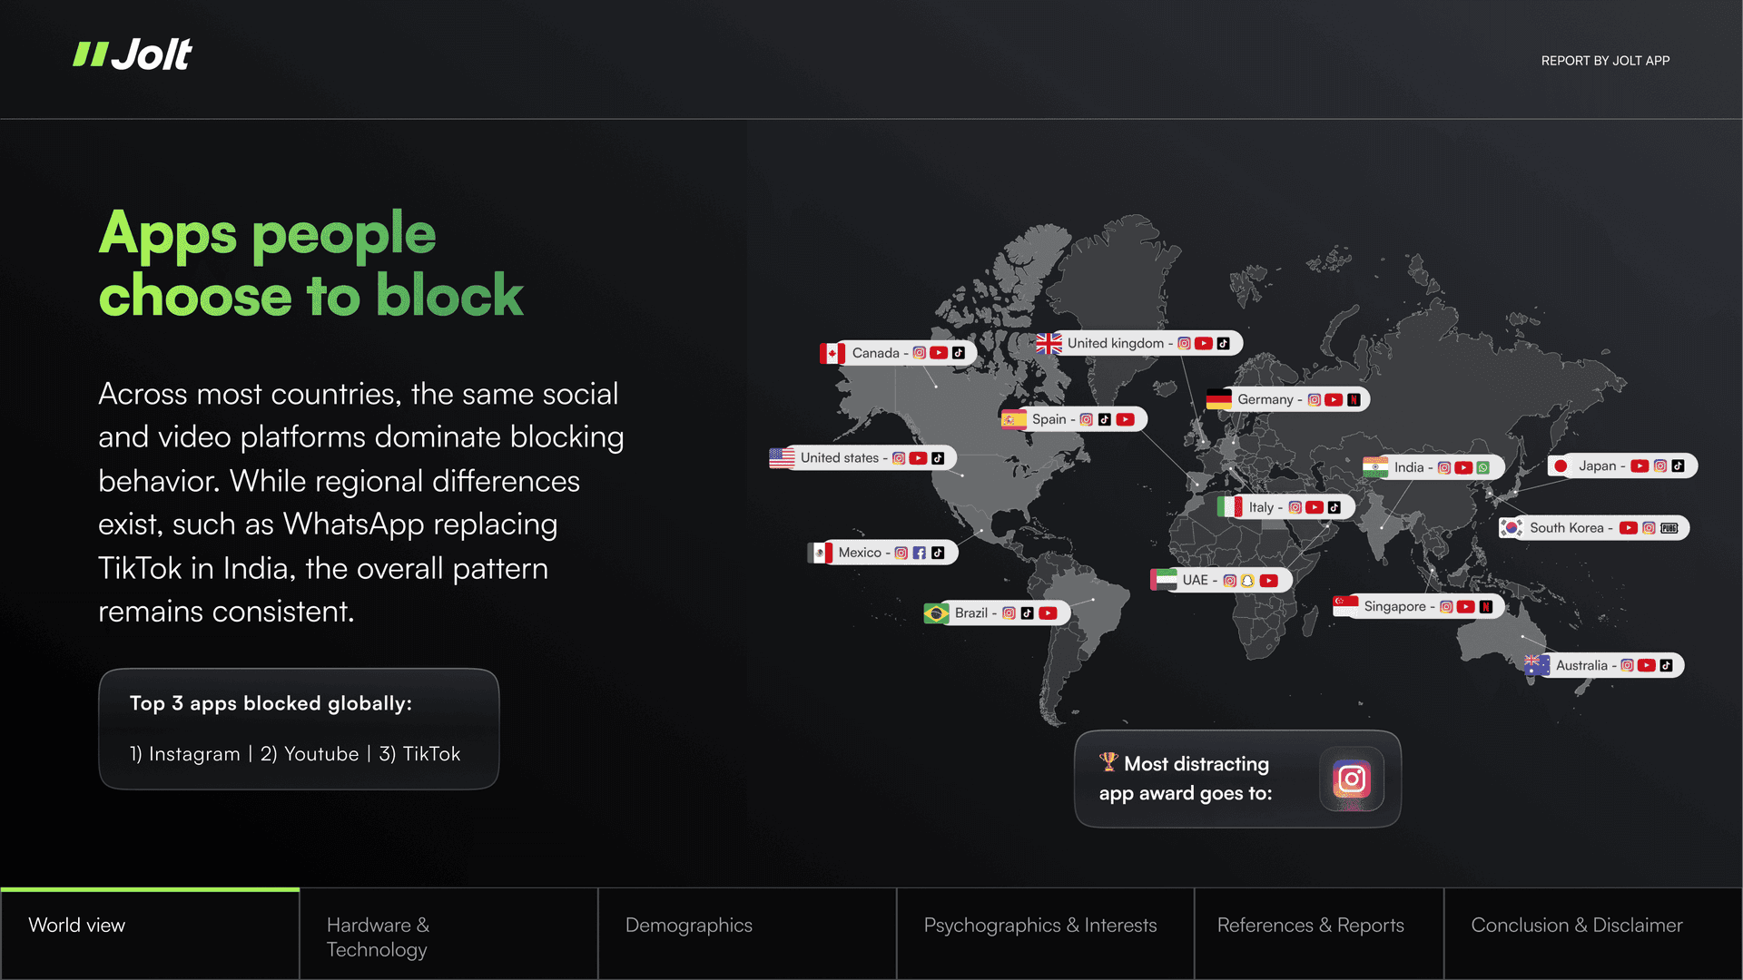This screenshot has height=980, width=1743.
Task: Click the Top 3 apps blocked globally card
Action: coord(299,729)
